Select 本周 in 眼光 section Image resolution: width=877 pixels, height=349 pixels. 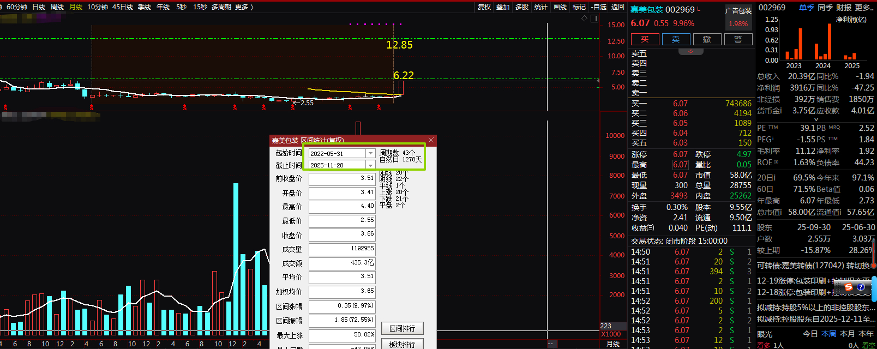tap(828, 334)
